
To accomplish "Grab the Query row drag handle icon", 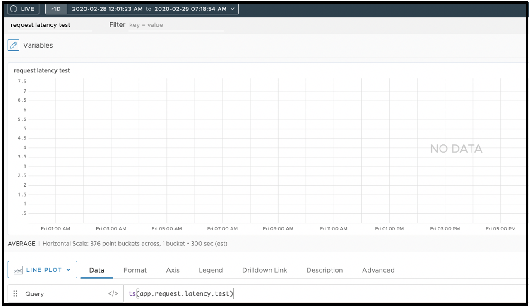I will (x=15, y=294).
